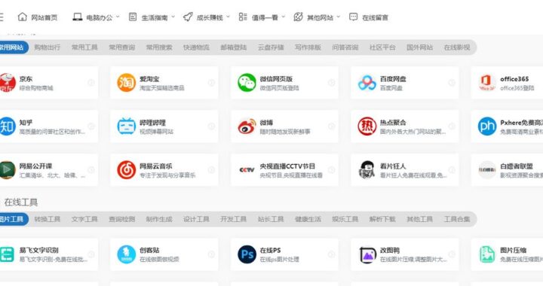Open the 在线影视 tab

pyautogui.click(x=457, y=47)
